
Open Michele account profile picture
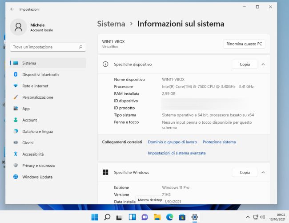tap(18, 27)
